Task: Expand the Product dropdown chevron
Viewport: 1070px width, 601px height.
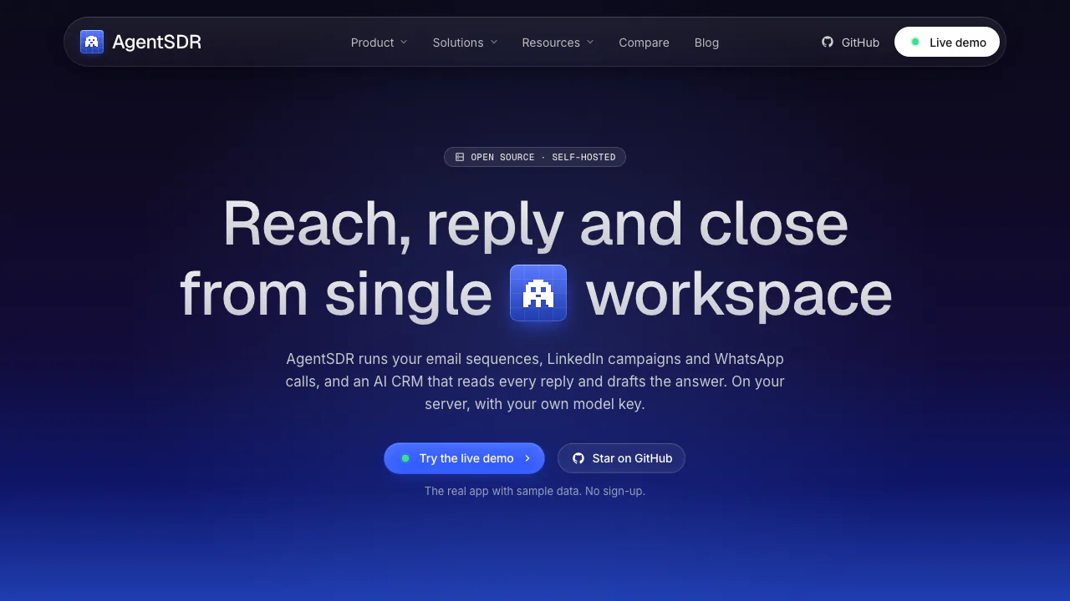Action: pos(404,42)
